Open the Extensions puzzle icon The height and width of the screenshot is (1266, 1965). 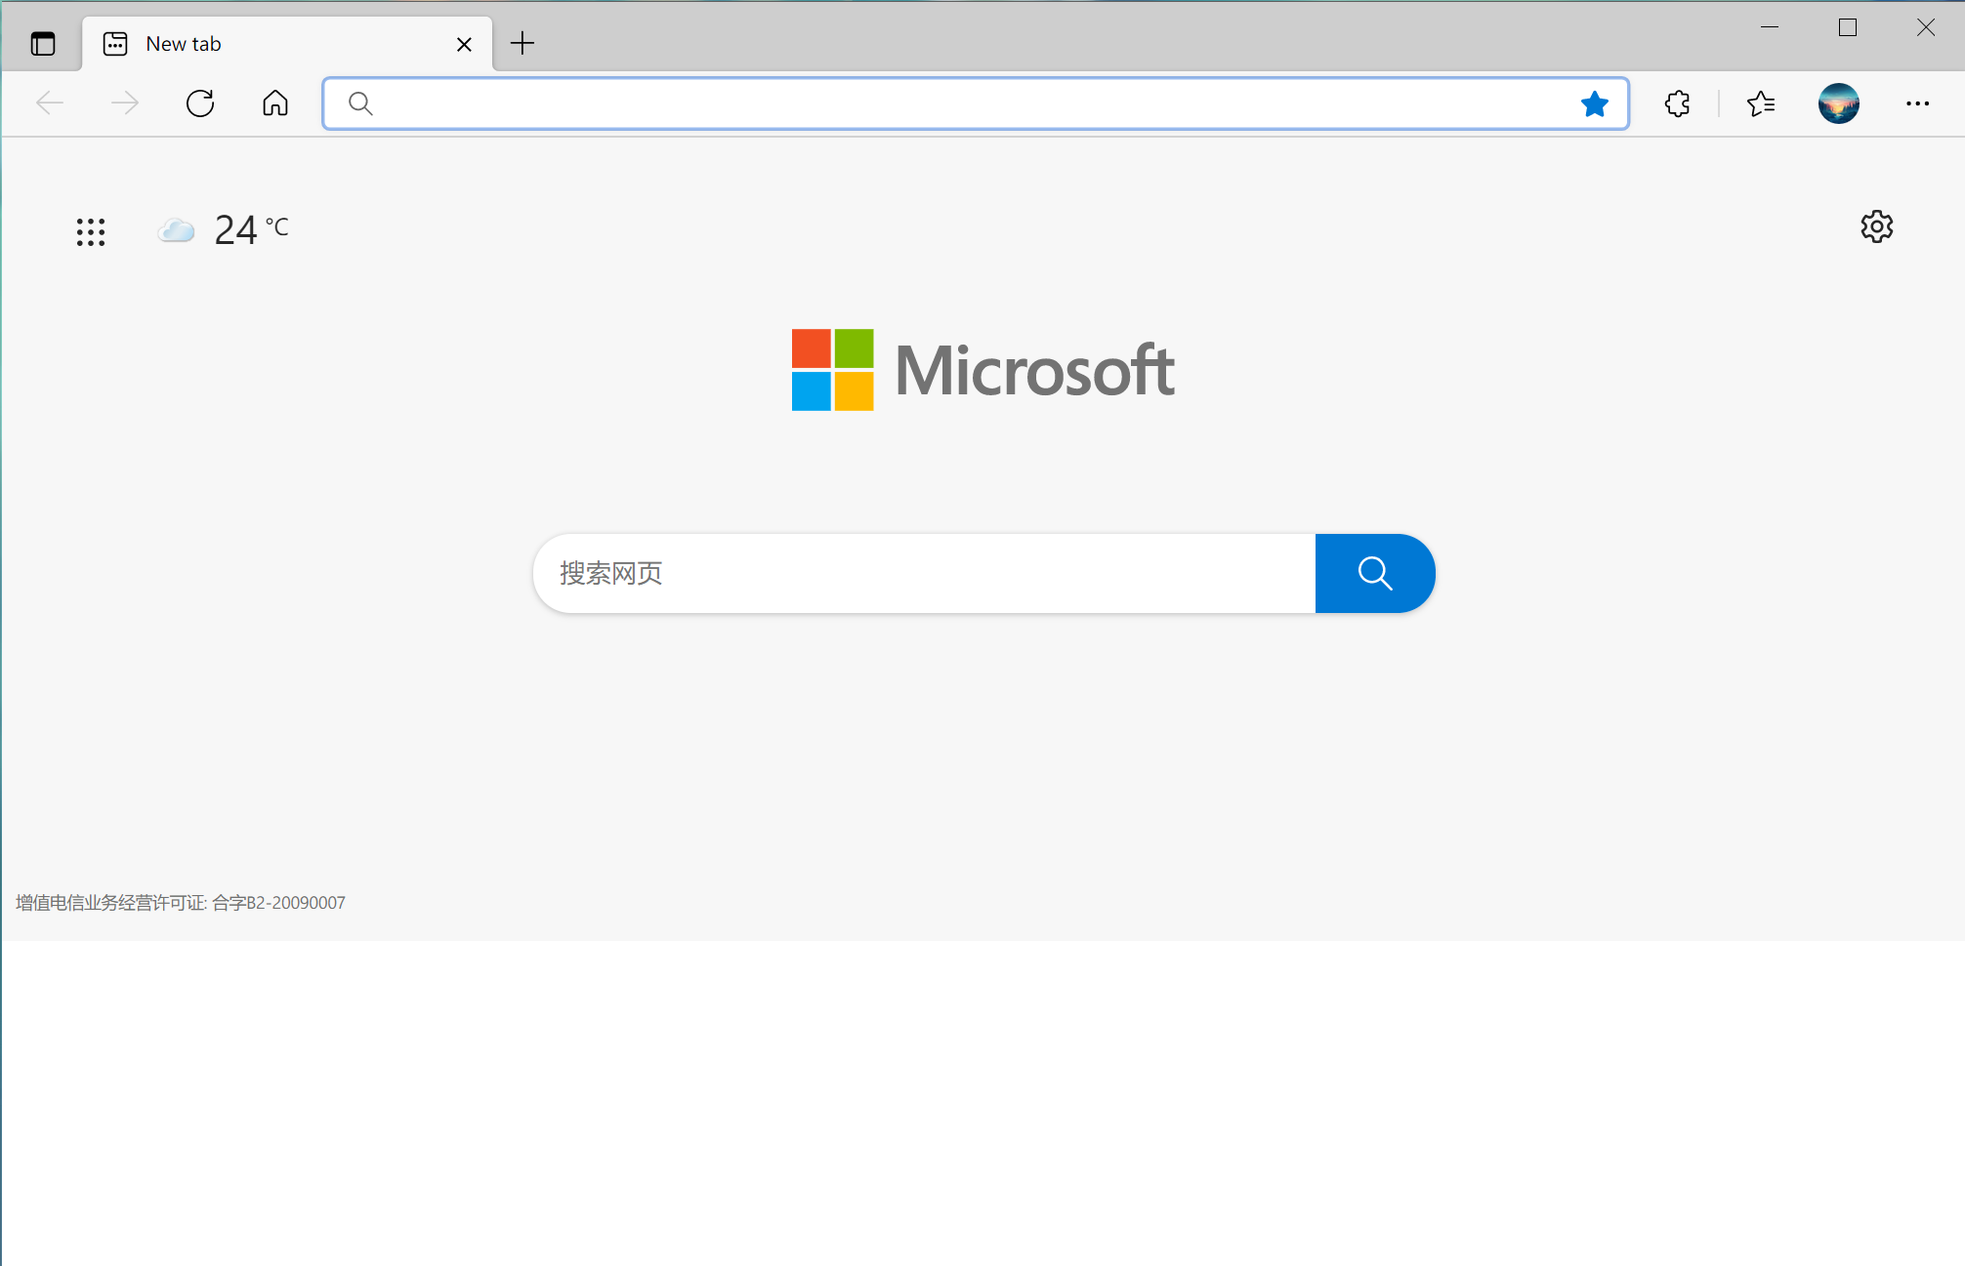pos(1677,103)
